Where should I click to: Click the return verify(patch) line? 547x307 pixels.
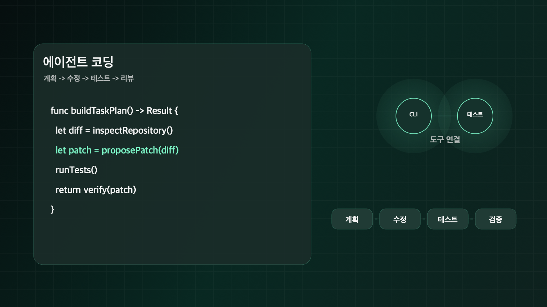click(96, 190)
